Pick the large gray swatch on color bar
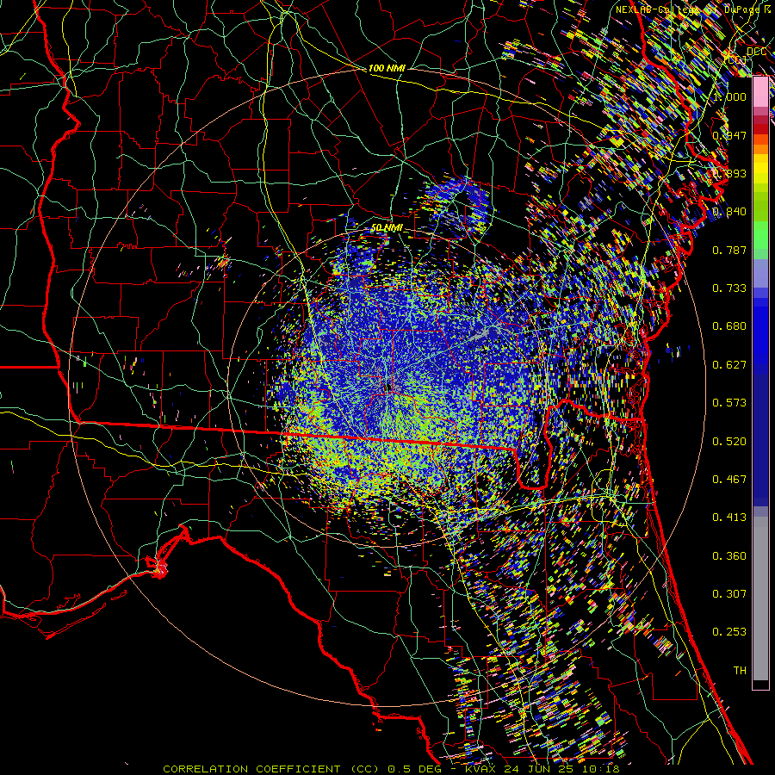The height and width of the screenshot is (775, 775). click(x=760, y=603)
